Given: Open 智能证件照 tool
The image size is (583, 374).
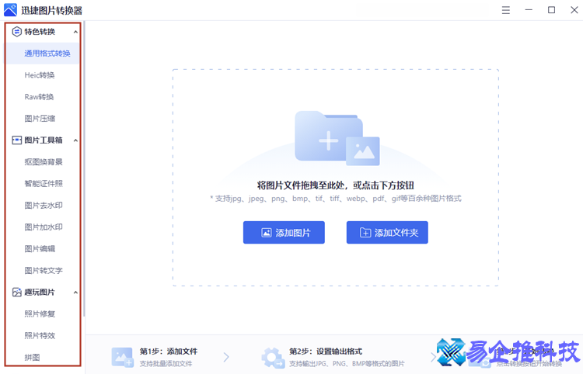Looking at the screenshot, I should tap(43, 183).
